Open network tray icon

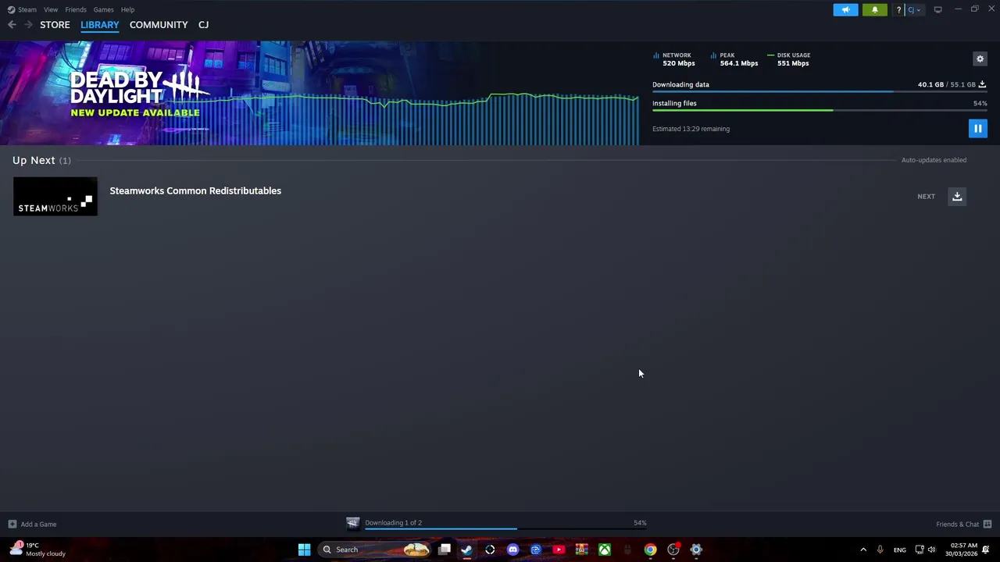920,550
